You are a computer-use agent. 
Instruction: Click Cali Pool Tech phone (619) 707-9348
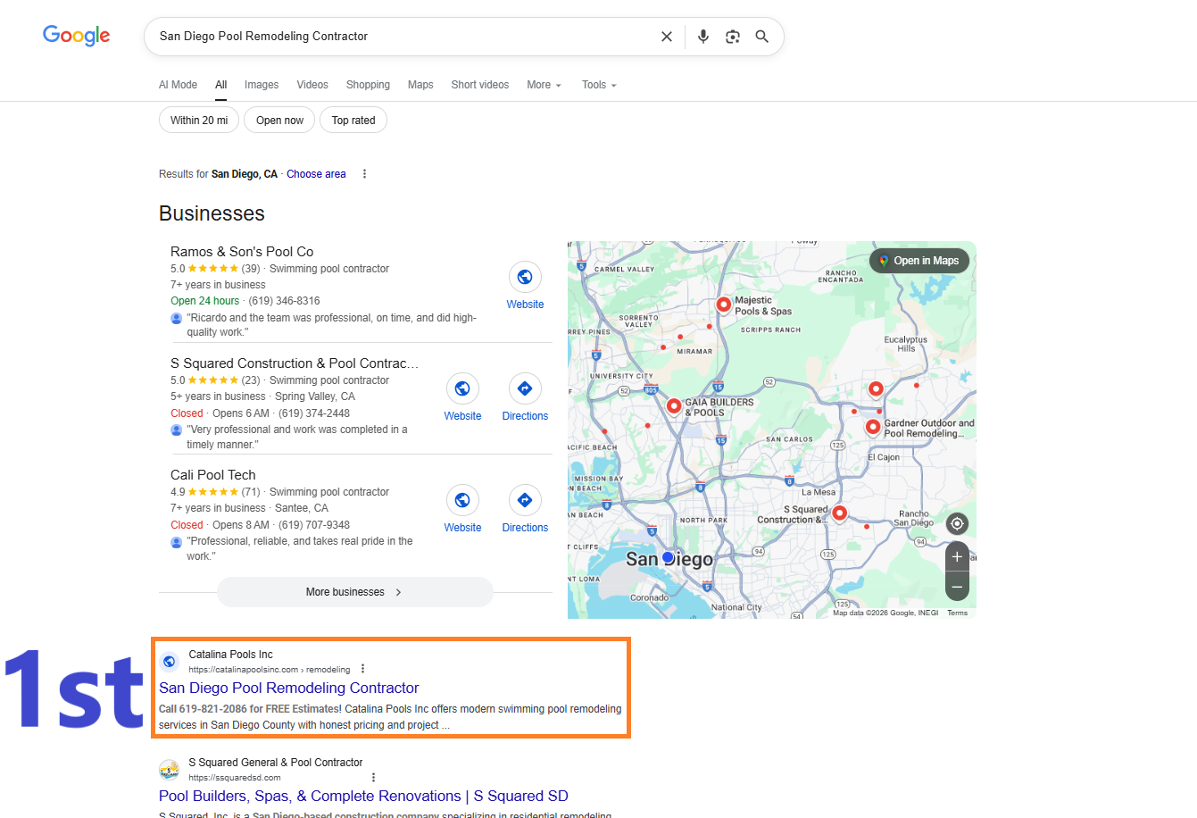pyautogui.click(x=314, y=525)
